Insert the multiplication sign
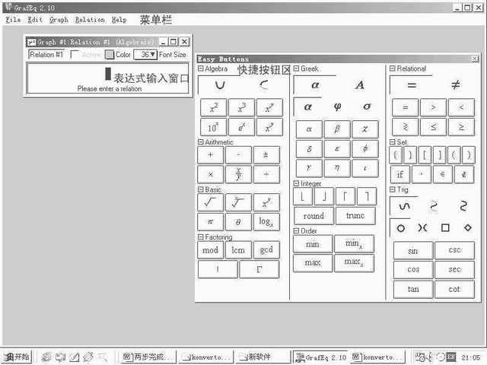 pyautogui.click(x=211, y=174)
